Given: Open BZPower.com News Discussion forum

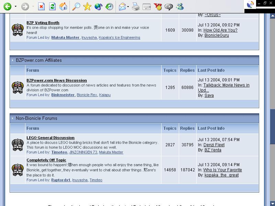Looking at the screenshot, I should point(57,80).
